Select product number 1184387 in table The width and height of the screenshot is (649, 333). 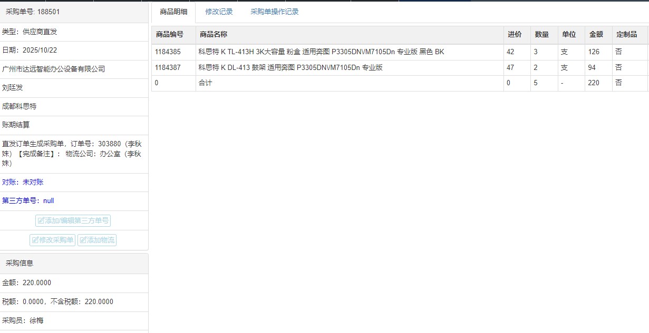tap(168, 67)
